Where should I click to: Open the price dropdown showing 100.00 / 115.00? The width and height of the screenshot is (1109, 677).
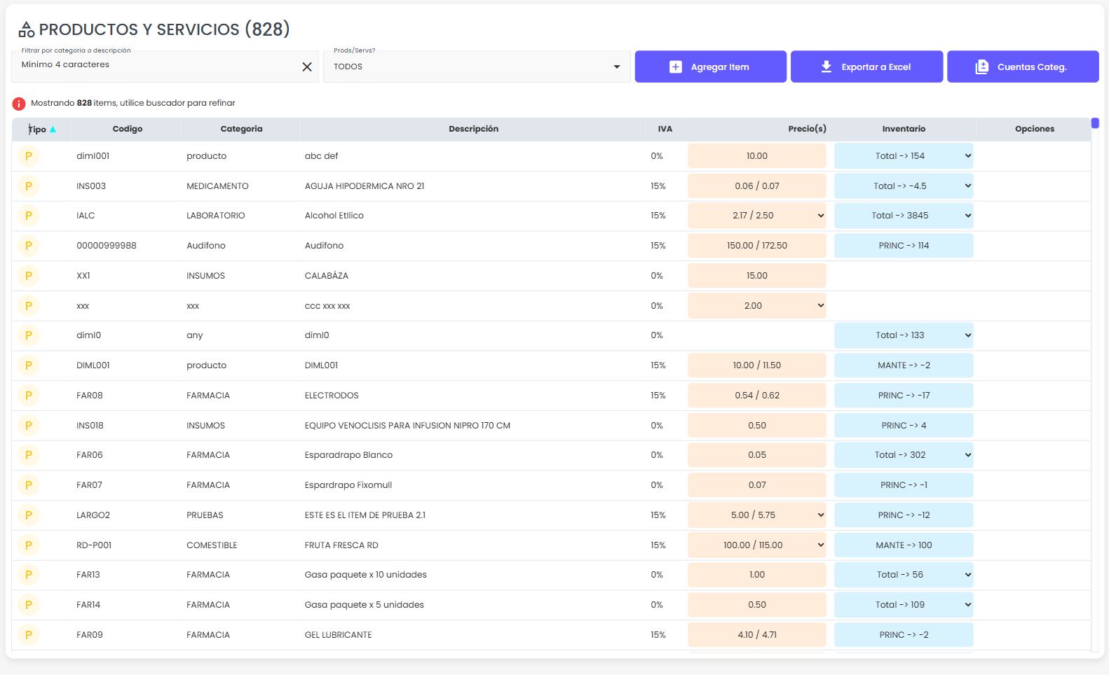click(x=820, y=545)
